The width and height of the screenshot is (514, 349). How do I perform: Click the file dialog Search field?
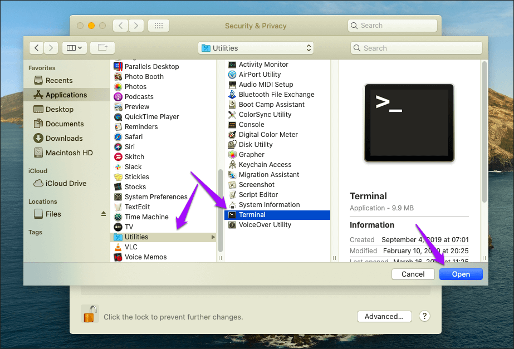pos(417,48)
